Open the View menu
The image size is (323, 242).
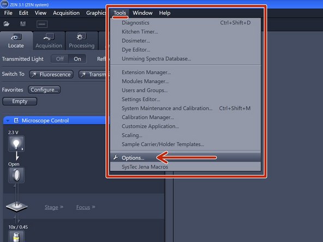point(40,13)
